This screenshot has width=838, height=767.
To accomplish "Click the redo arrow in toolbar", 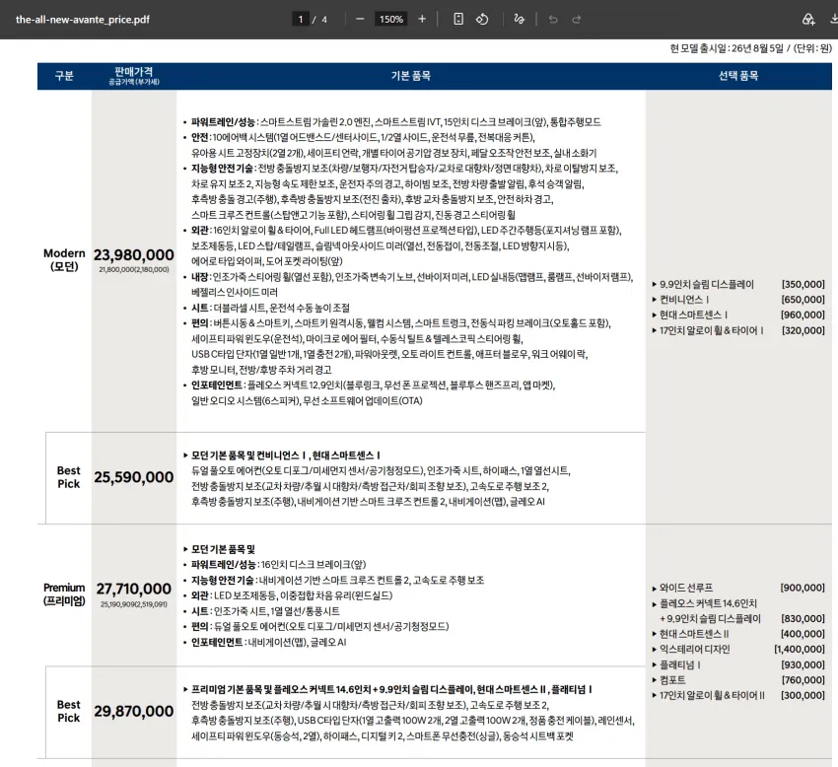I will point(577,20).
